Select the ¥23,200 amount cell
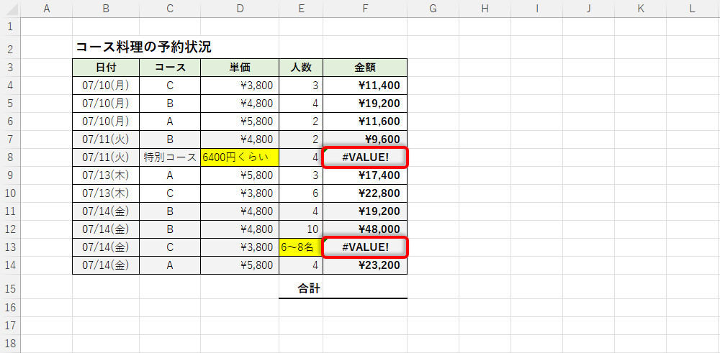This screenshot has height=353, width=720. [365, 265]
